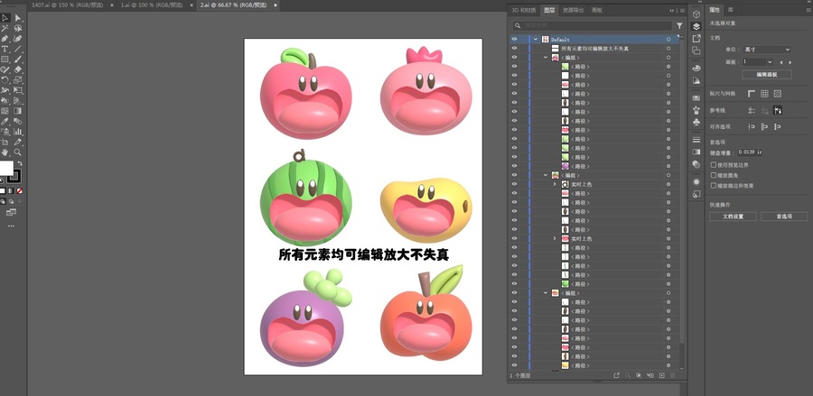813x396 pixels.
Task: Select the Selection tool arrow
Action: click(x=5, y=18)
